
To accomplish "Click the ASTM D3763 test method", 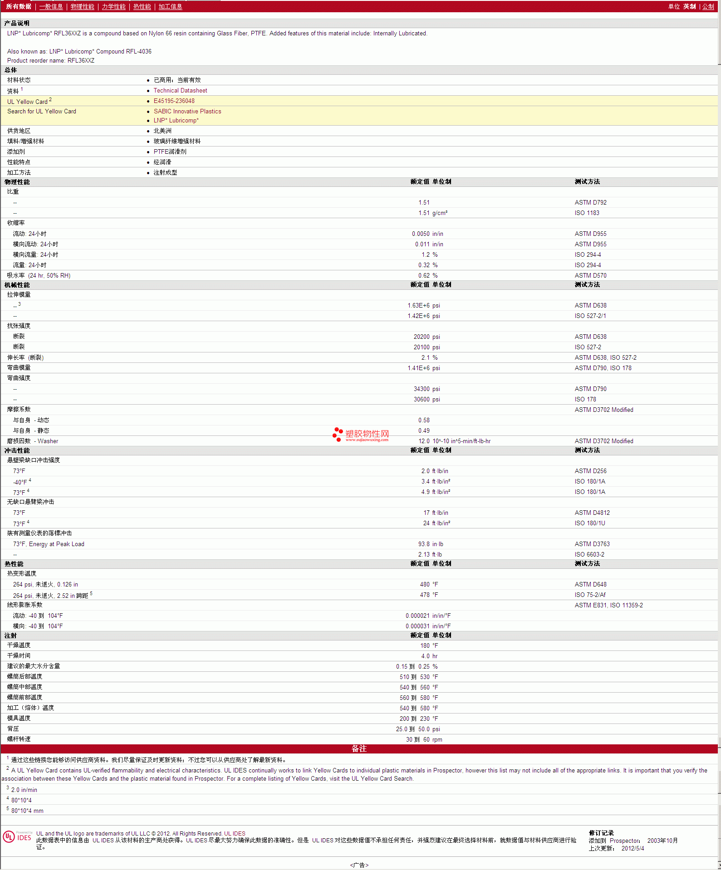I will [x=592, y=544].
